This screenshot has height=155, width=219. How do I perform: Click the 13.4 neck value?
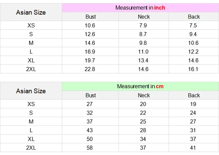[143, 61]
